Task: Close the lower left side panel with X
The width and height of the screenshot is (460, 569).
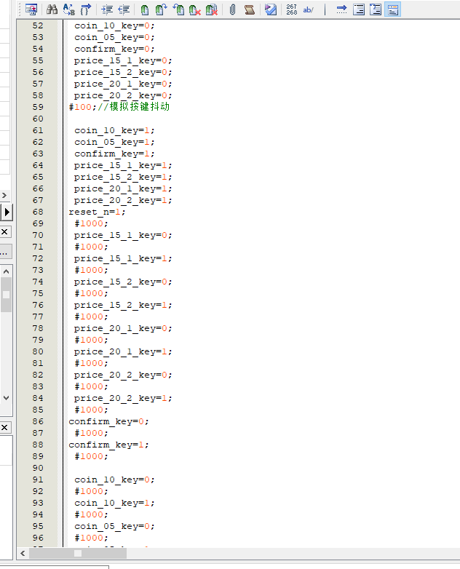Action: [x=4, y=427]
